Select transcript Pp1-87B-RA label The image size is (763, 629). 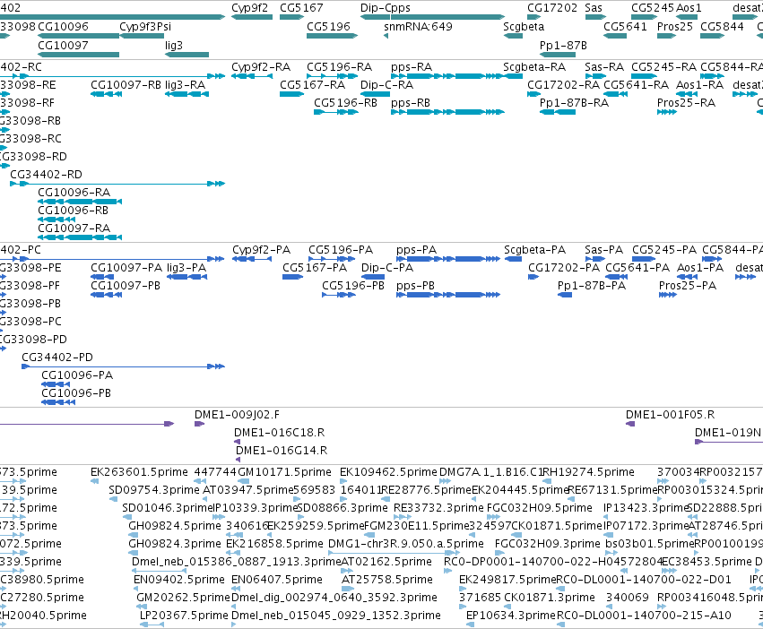[574, 103]
